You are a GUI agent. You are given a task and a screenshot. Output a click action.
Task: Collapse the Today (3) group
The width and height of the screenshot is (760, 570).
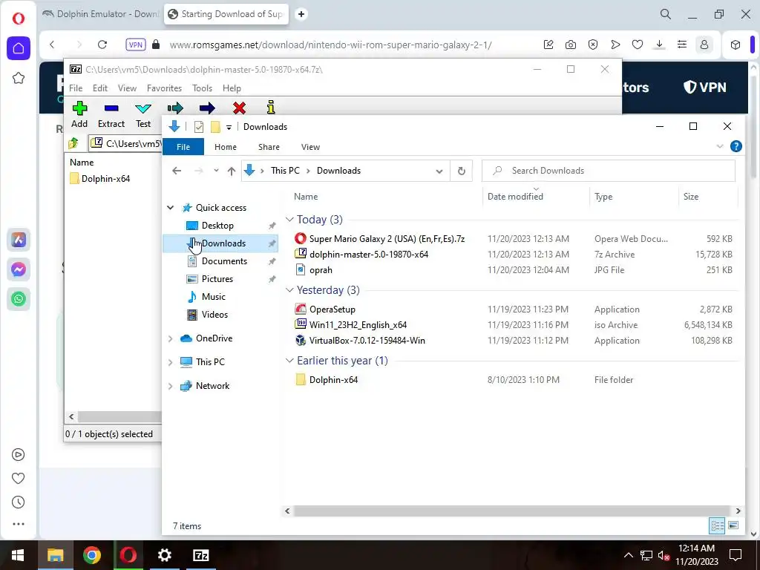[289, 220]
